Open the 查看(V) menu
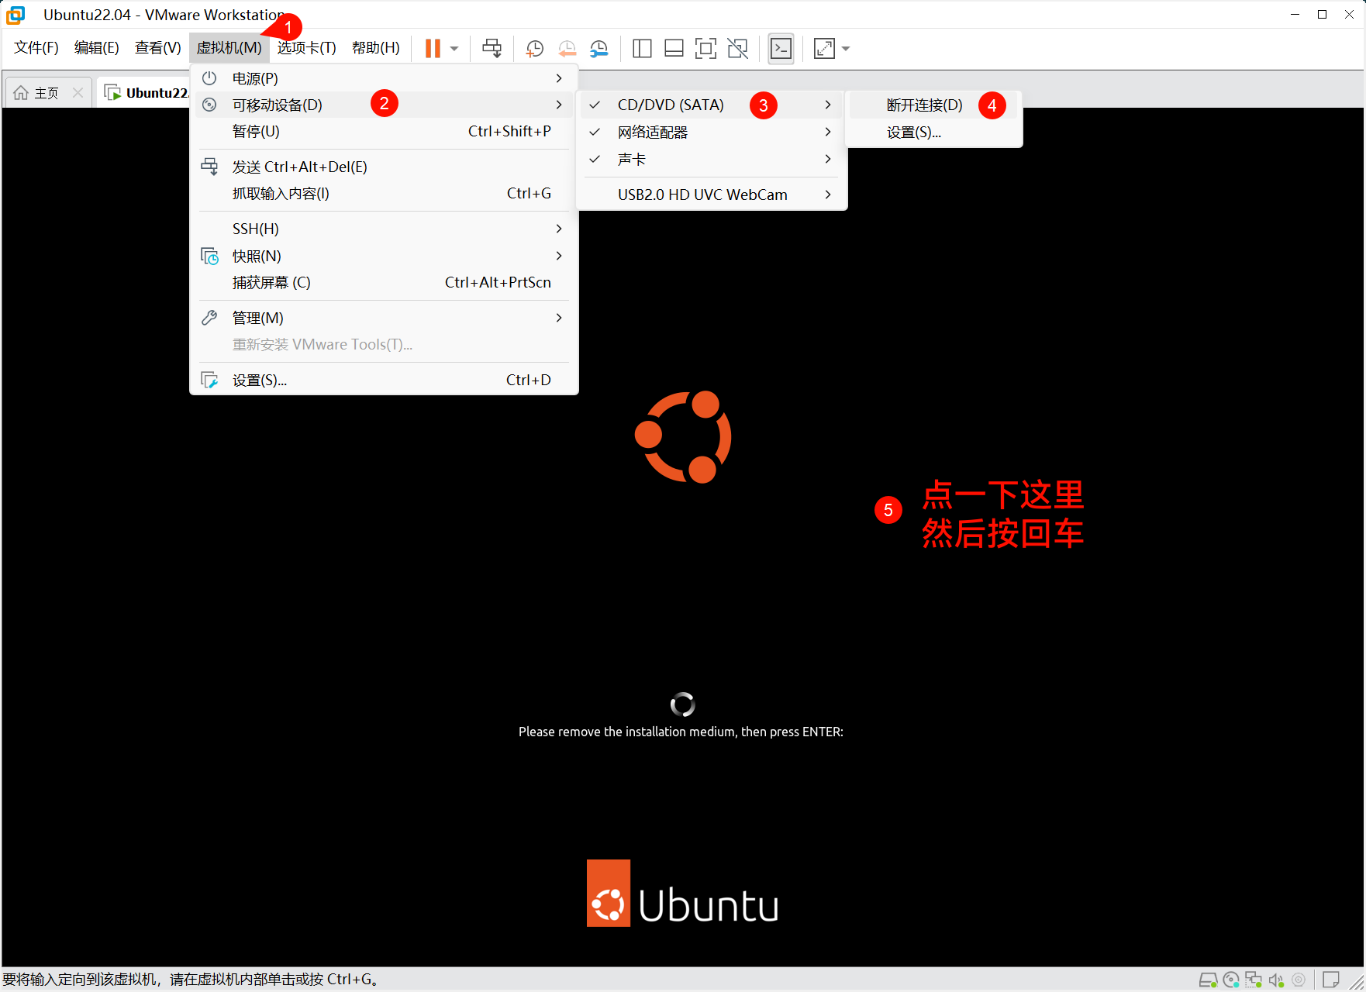Image resolution: width=1366 pixels, height=992 pixels. point(158,48)
